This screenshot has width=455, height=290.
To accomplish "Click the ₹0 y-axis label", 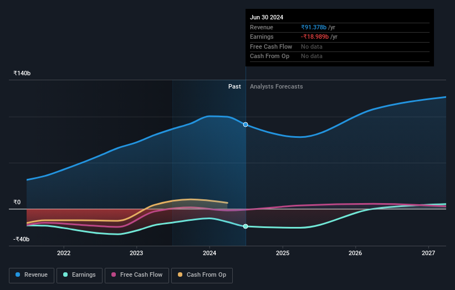I will pos(17,202).
